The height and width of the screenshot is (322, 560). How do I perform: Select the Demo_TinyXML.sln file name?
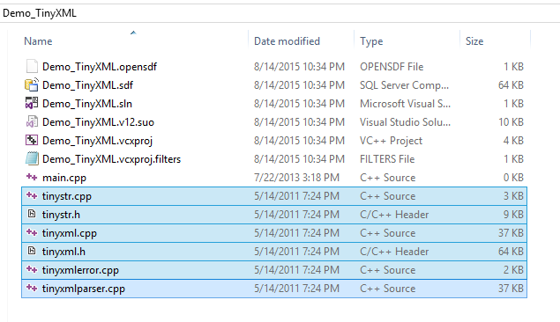pos(87,104)
